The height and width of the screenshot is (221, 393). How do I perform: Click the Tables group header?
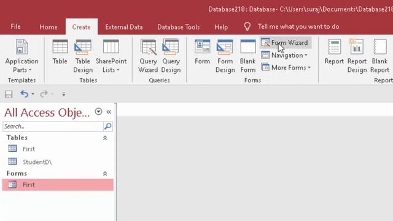(x=17, y=138)
